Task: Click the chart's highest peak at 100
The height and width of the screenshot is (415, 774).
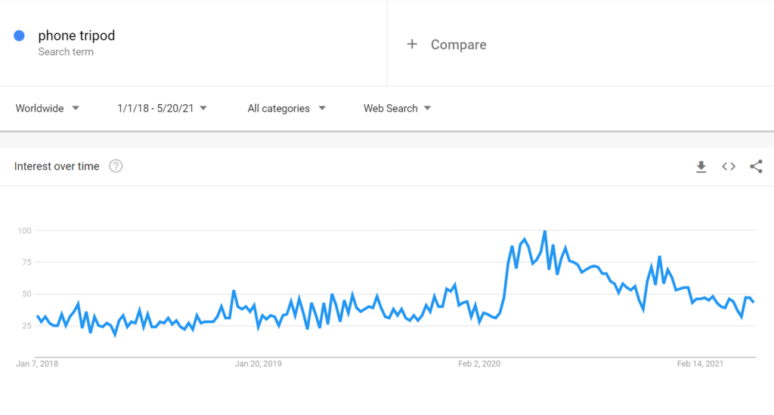Action: (545, 232)
